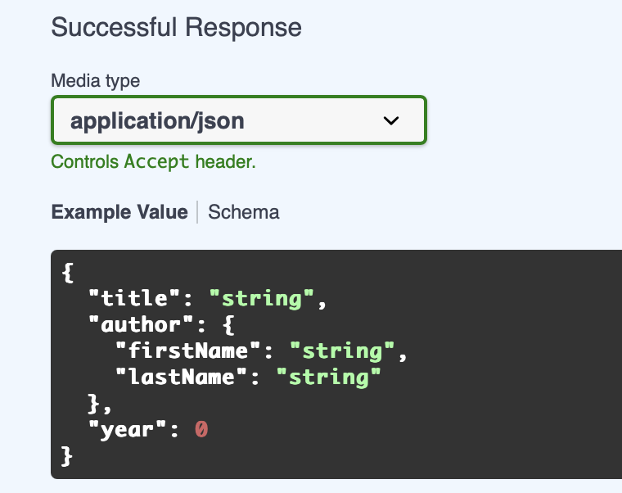Click the Media type label

coord(95,81)
